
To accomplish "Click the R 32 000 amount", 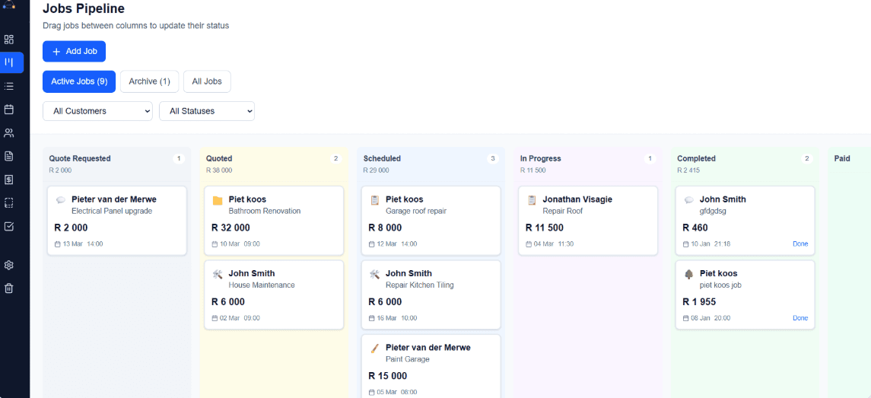I will pyautogui.click(x=230, y=228).
